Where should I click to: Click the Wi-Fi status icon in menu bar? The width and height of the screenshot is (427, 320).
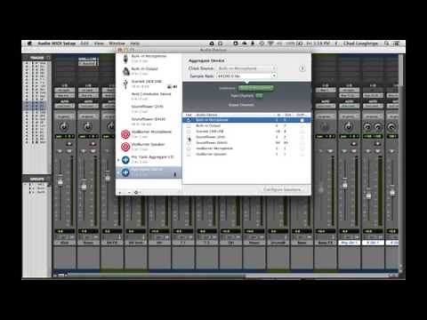pyautogui.click(x=270, y=44)
